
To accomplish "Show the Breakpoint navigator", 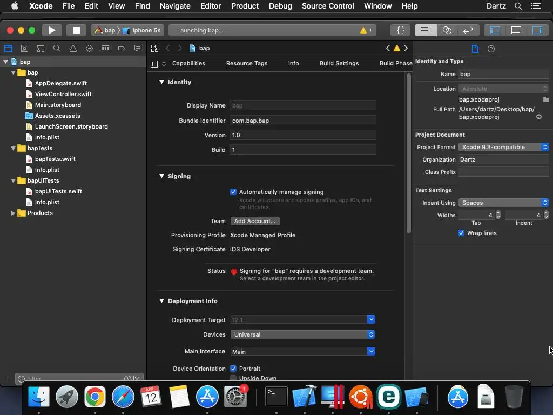I will tap(122, 48).
